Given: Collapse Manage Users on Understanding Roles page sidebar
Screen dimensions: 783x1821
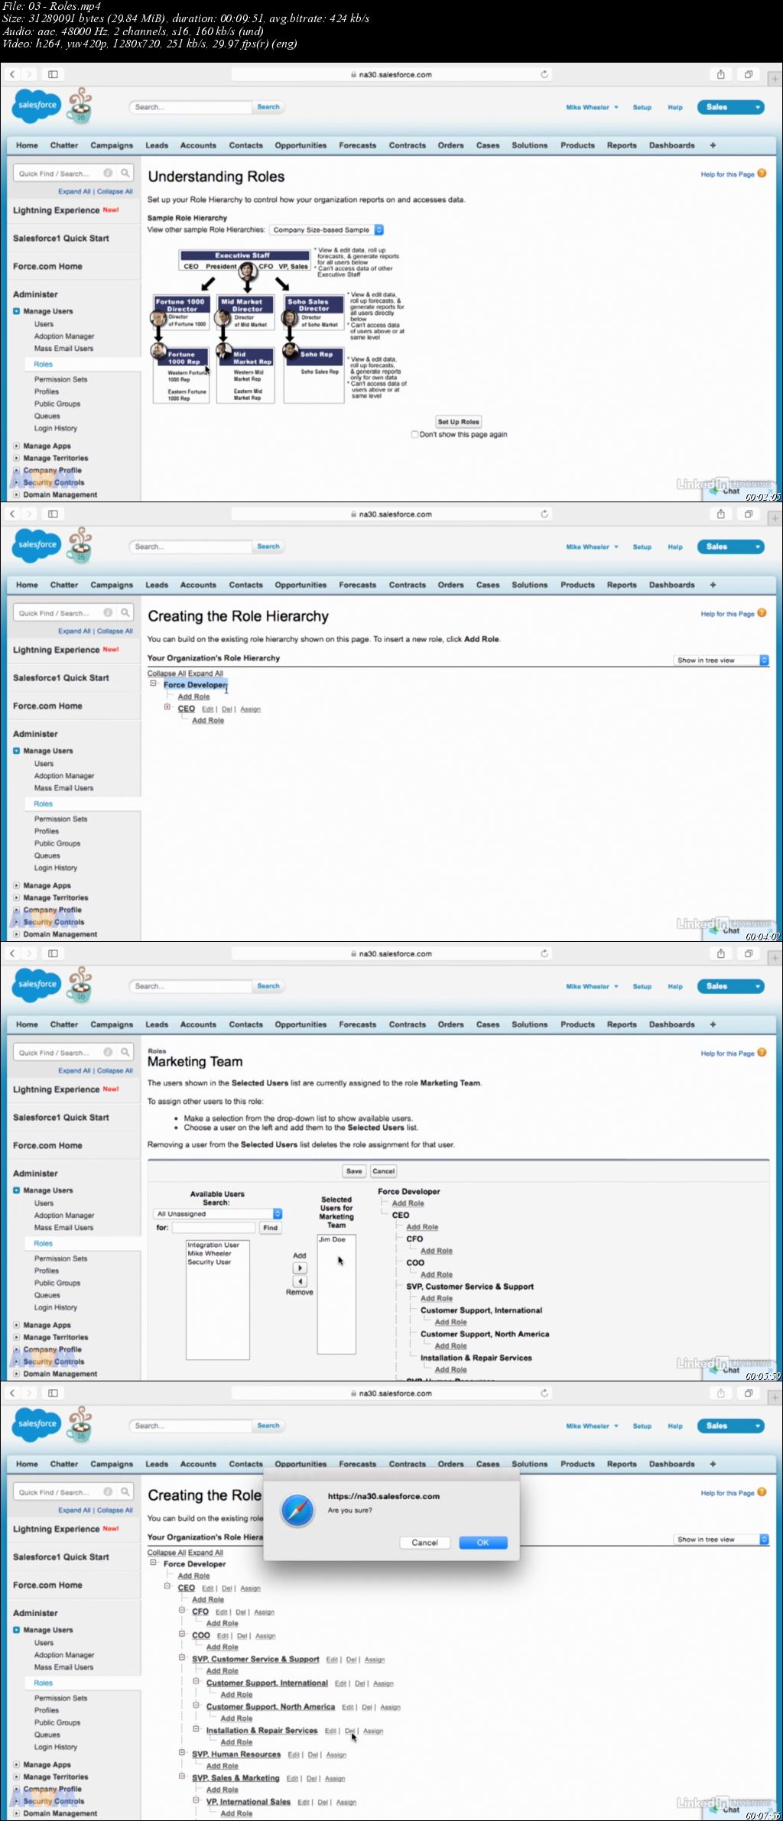Looking at the screenshot, I should tap(17, 311).
